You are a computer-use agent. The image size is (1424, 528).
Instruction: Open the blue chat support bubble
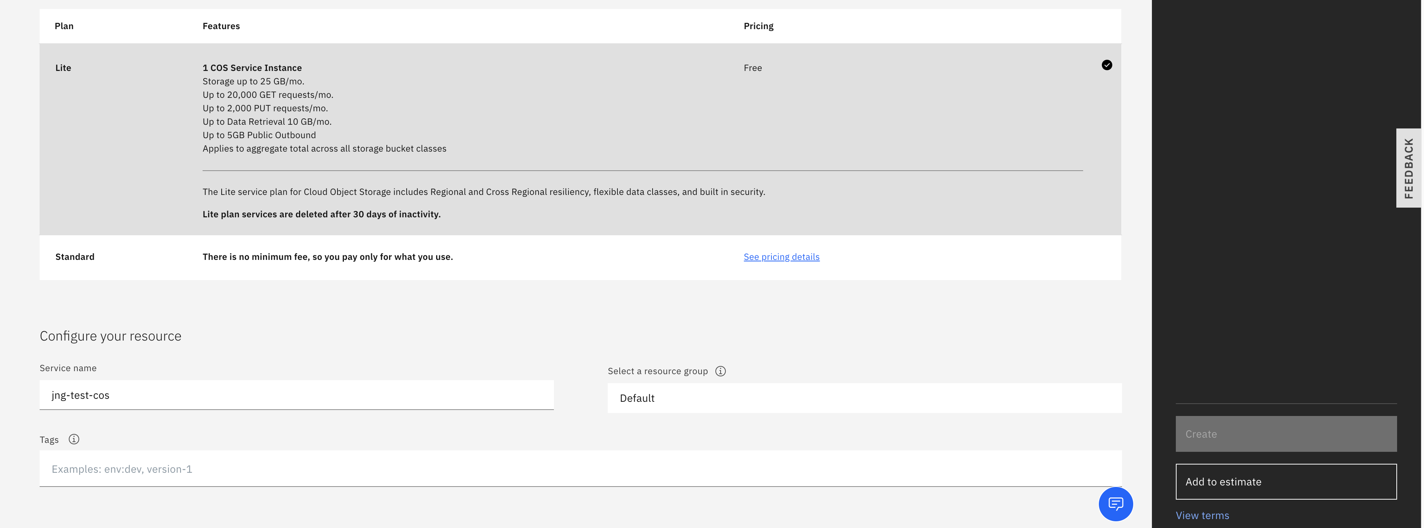pyautogui.click(x=1116, y=504)
